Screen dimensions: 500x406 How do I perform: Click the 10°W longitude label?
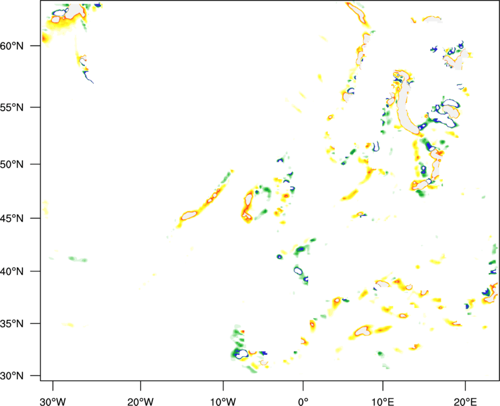point(223,401)
